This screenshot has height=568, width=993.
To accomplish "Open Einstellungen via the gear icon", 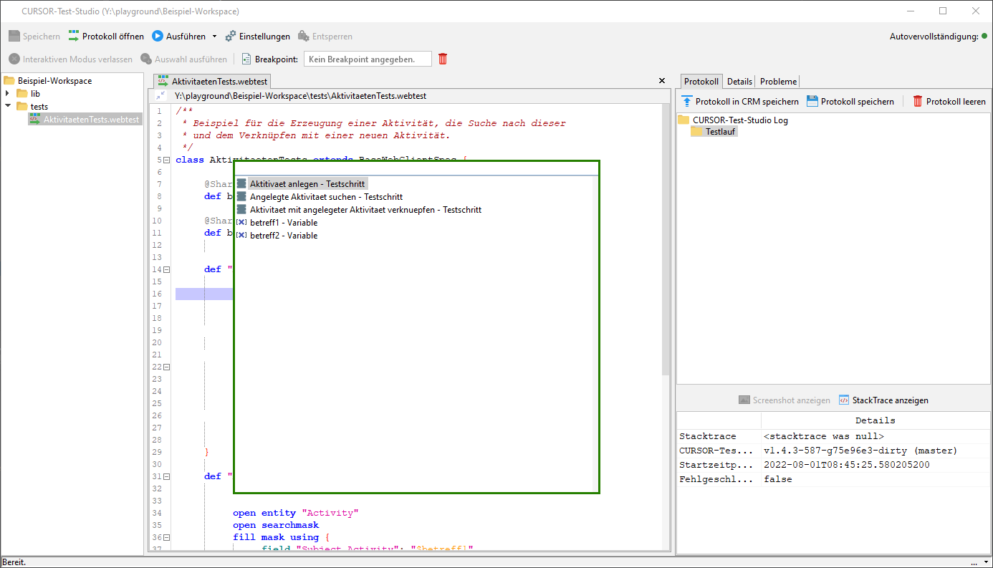I will pos(231,37).
